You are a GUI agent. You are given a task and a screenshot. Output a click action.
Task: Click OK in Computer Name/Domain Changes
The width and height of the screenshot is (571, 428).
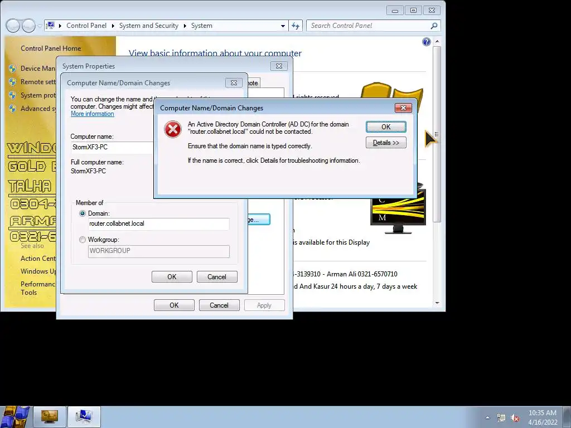[x=172, y=277]
